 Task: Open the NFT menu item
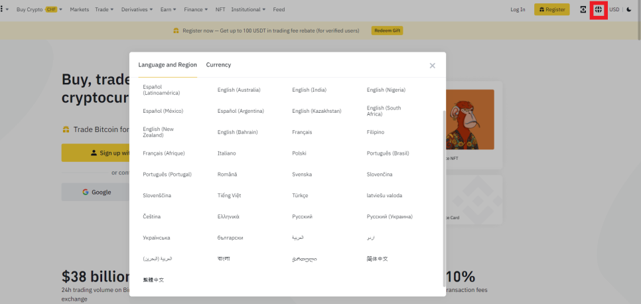[x=220, y=9]
